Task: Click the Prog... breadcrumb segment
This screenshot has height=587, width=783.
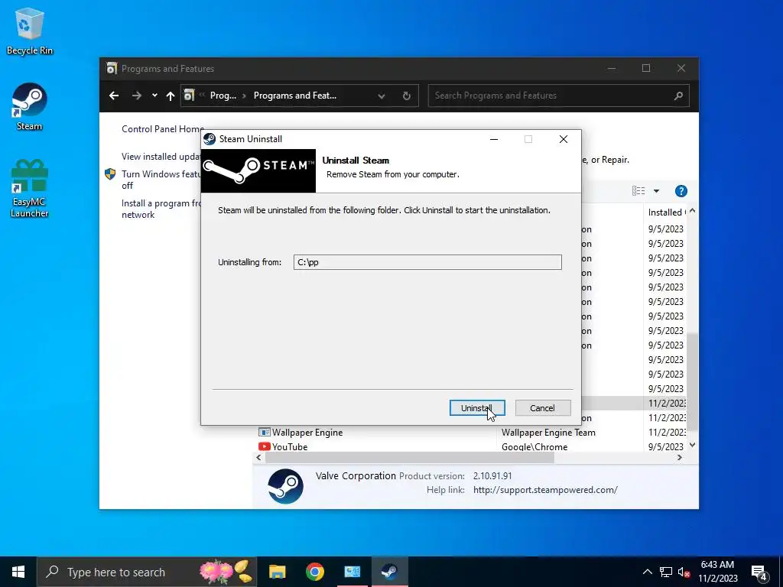Action: click(x=223, y=96)
